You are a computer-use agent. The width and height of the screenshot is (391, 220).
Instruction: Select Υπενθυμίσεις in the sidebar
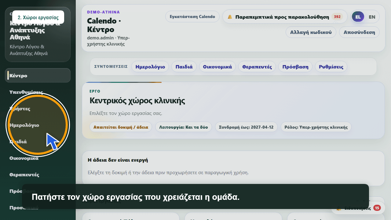tap(38, 92)
